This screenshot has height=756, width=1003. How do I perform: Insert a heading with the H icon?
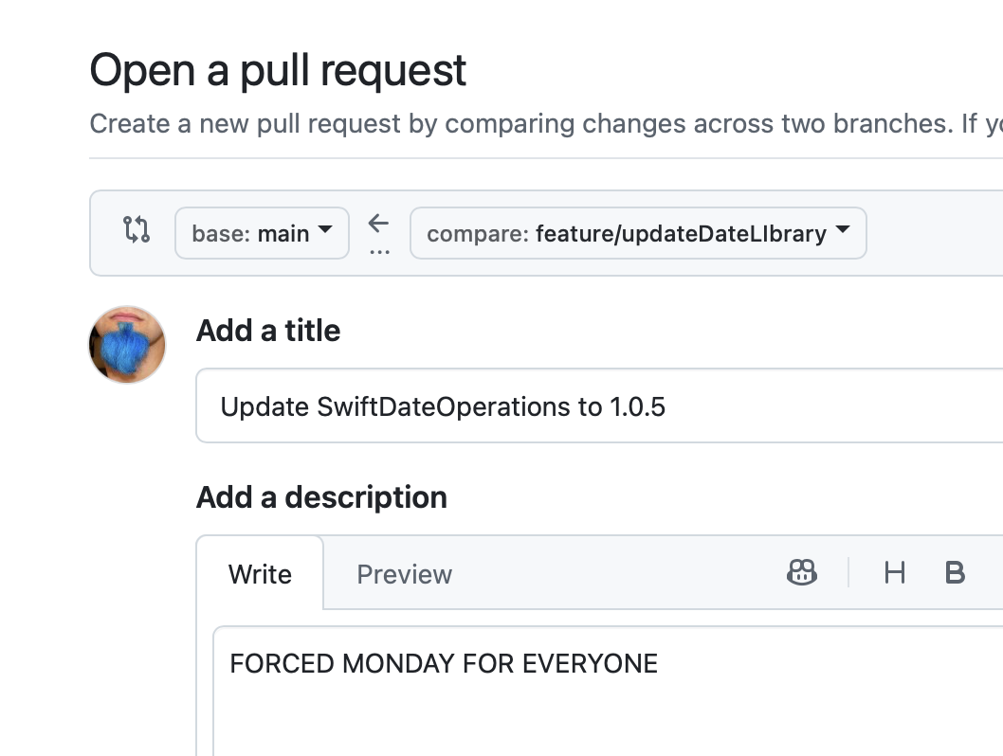[x=894, y=572]
